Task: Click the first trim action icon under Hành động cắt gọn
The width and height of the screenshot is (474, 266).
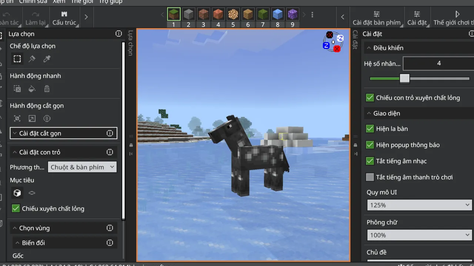Action: 17,119
